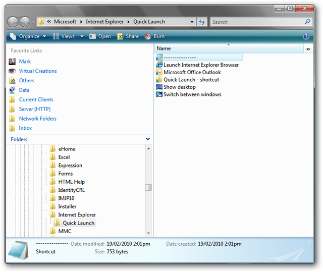Viewport: 323px width, 272px height.
Task: Open the Views dropdown arrow
Action: coord(82,37)
